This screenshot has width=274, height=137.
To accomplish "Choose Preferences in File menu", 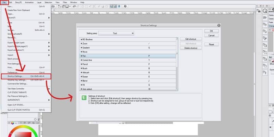I will (x=26, y=72).
